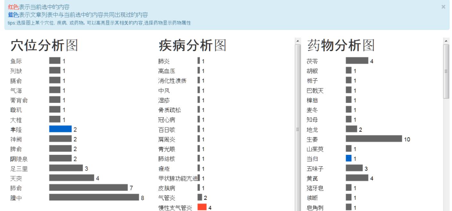Select 足三里 in acupoint chart

[x=19, y=168]
